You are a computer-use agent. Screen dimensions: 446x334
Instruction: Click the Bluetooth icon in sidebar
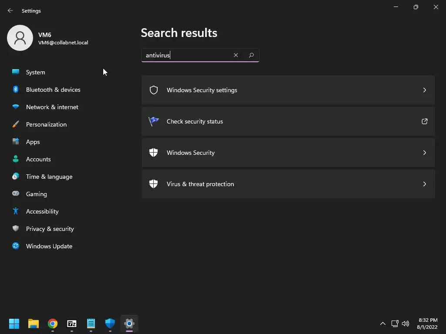[16, 89]
